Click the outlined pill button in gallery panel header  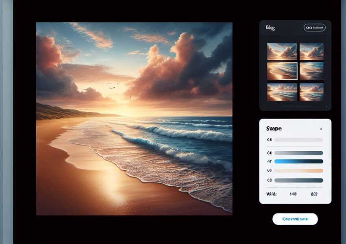(x=314, y=28)
